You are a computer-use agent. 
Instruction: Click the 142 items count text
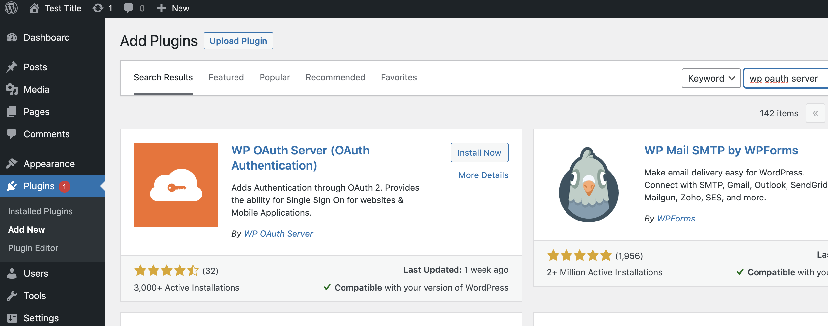click(779, 113)
